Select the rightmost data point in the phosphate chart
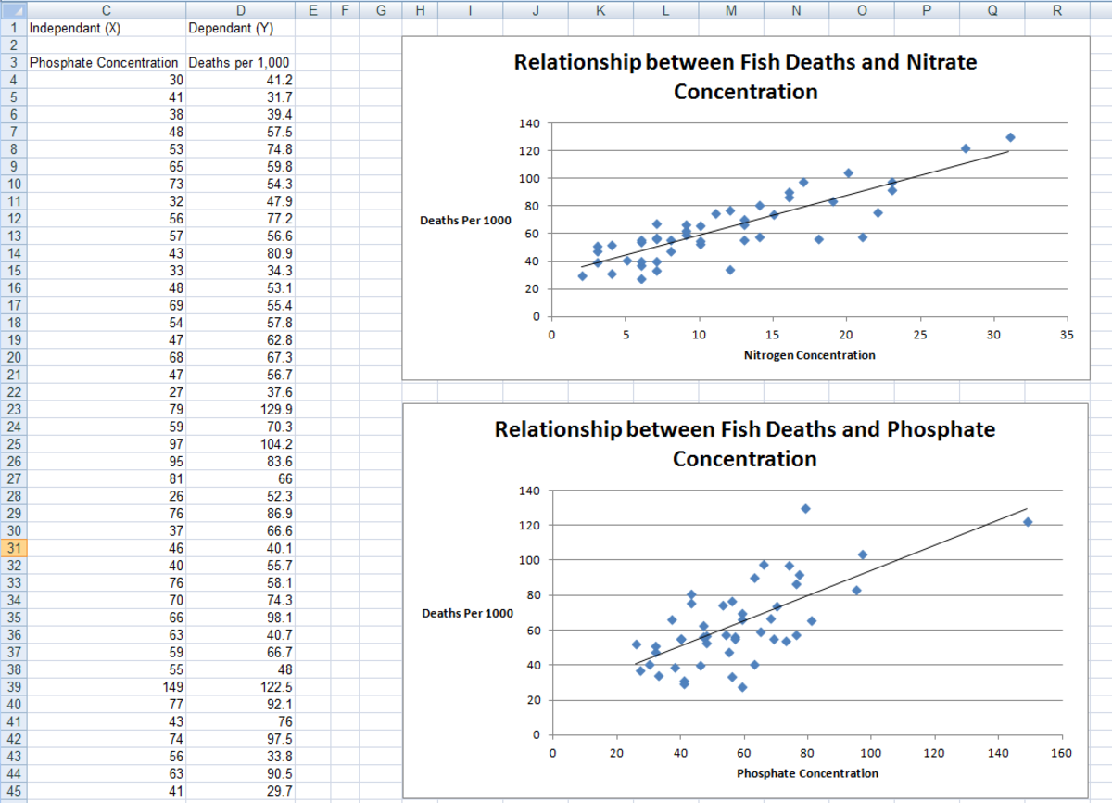This screenshot has width=1112, height=803. [1027, 522]
